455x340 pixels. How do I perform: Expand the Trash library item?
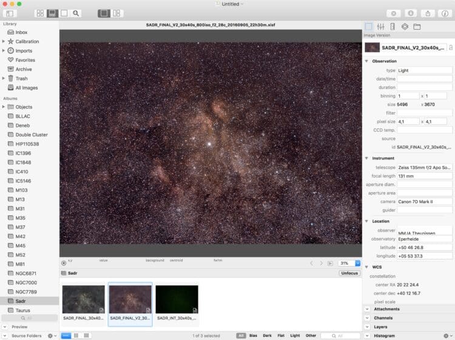4,78
